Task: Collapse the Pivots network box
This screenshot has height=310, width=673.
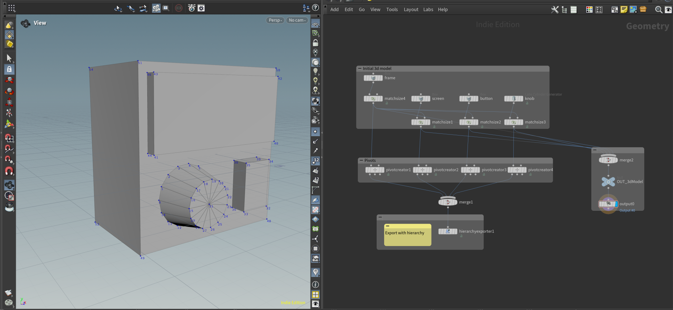Action: click(x=361, y=160)
